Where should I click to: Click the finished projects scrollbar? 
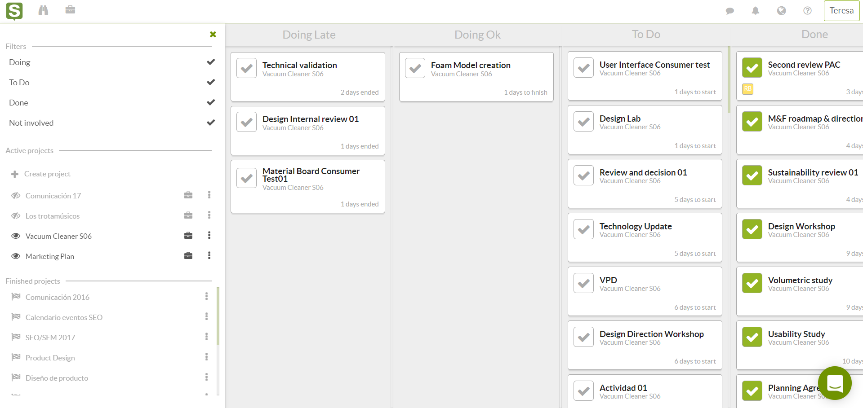218,316
